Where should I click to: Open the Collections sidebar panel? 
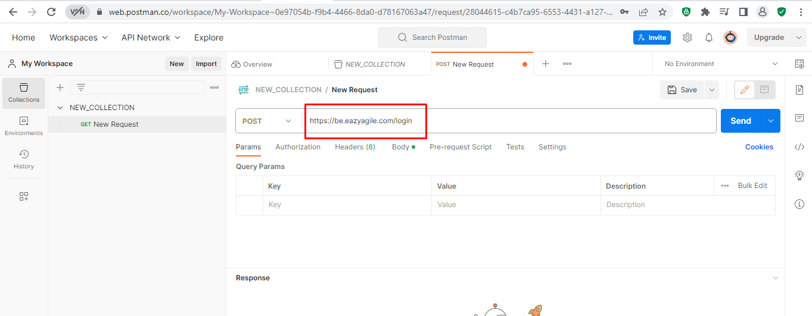[x=24, y=93]
